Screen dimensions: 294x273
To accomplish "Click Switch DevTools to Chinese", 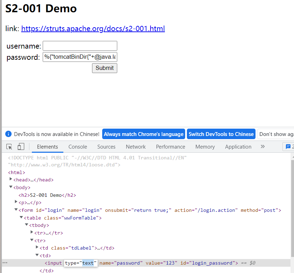I will 221,134.
